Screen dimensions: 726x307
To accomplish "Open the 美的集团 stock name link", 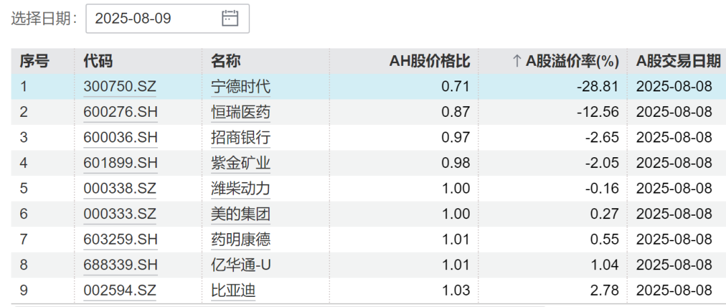I will tap(241, 214).
